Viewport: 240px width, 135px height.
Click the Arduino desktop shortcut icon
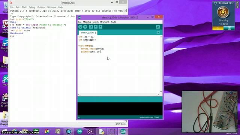[5, 80]
